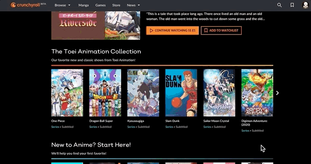The width and height of the screenshot is (311, 164).
Task: Click the Dragon Ball Super title link
Action: tap(101, 121)
